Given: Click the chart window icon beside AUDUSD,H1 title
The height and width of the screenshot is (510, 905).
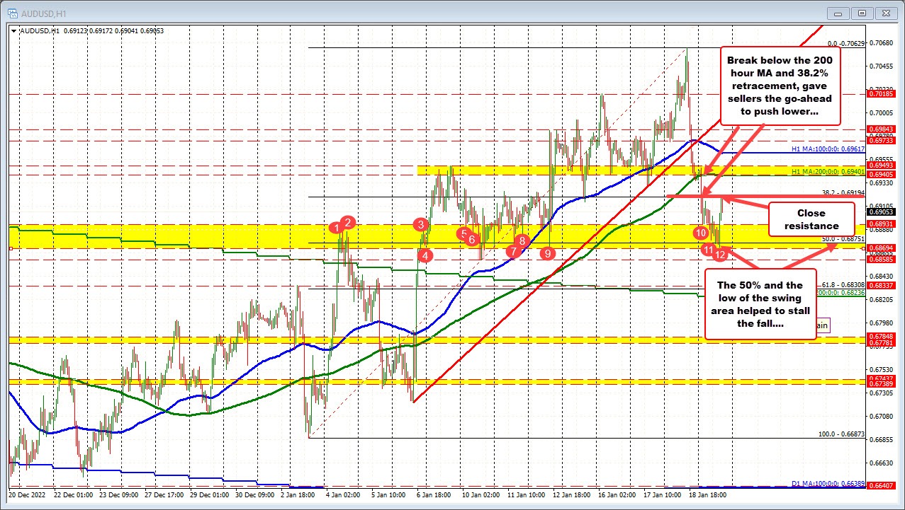Looking at the screenshot, I should (13, 13).
